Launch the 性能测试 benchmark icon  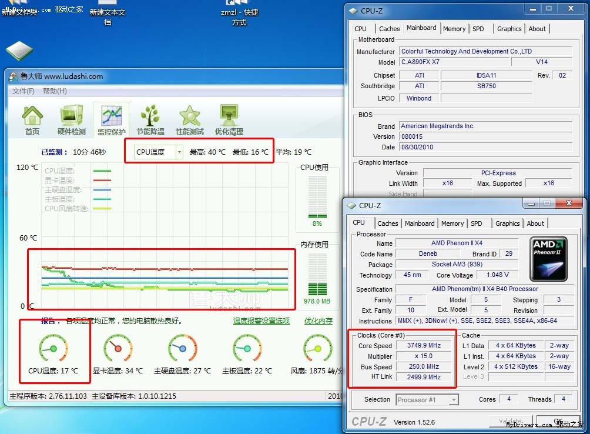pos(189,116)
